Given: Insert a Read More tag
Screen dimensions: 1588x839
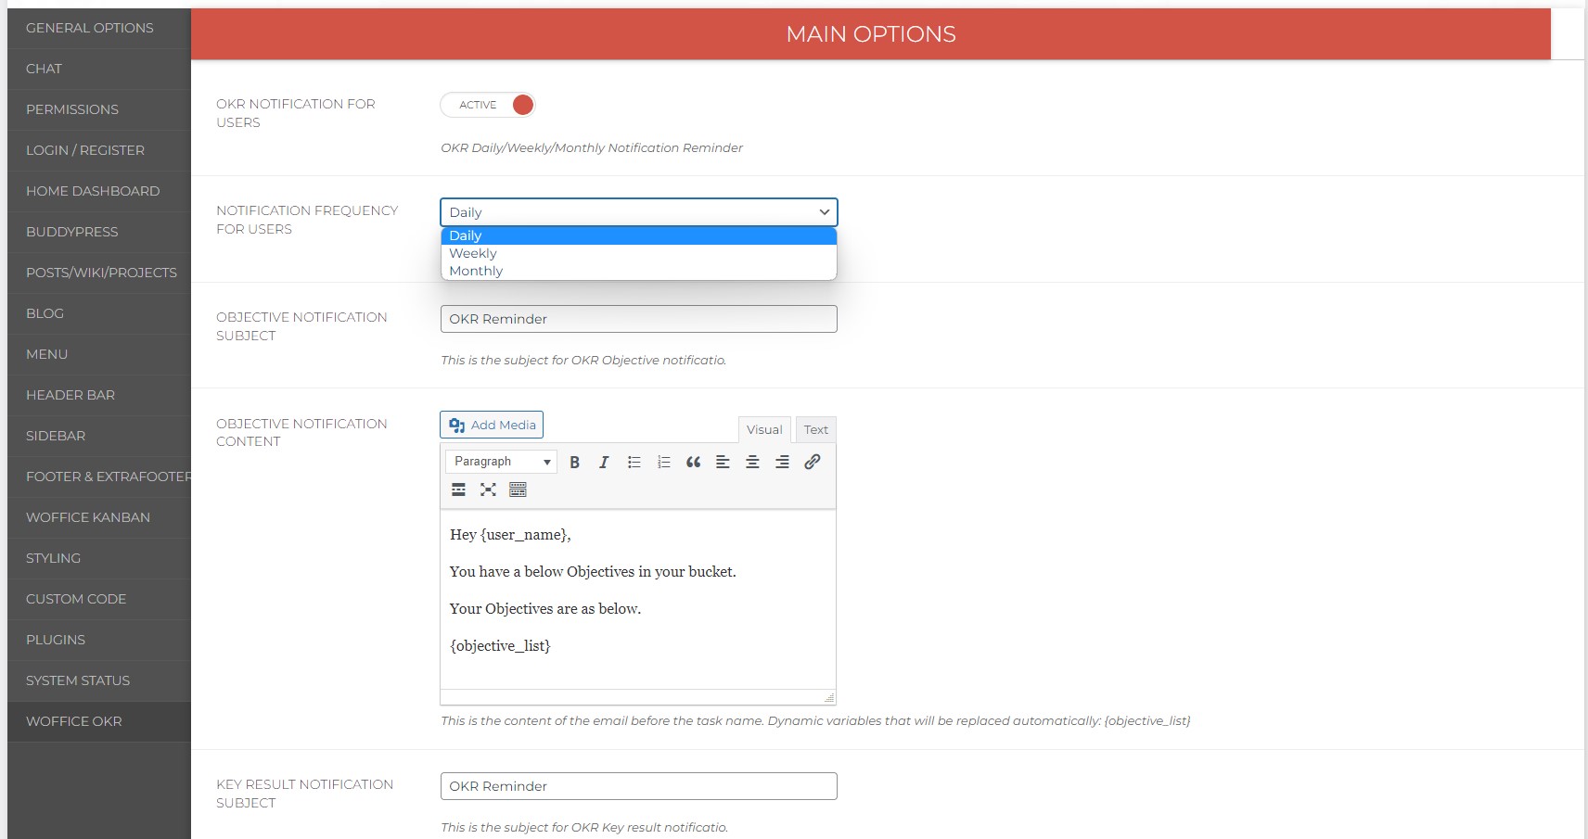Looking at the screenshot, I should coord(458,489).
